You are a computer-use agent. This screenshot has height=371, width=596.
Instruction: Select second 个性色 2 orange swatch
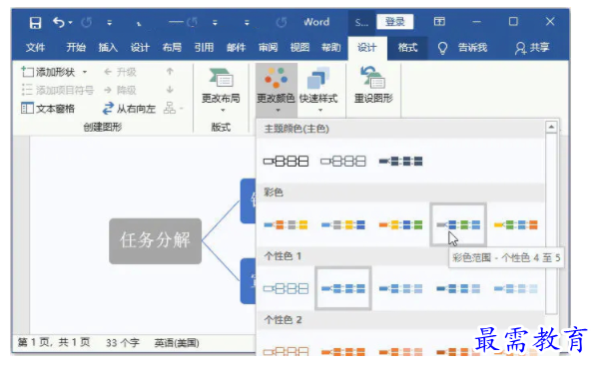point(343,352)
